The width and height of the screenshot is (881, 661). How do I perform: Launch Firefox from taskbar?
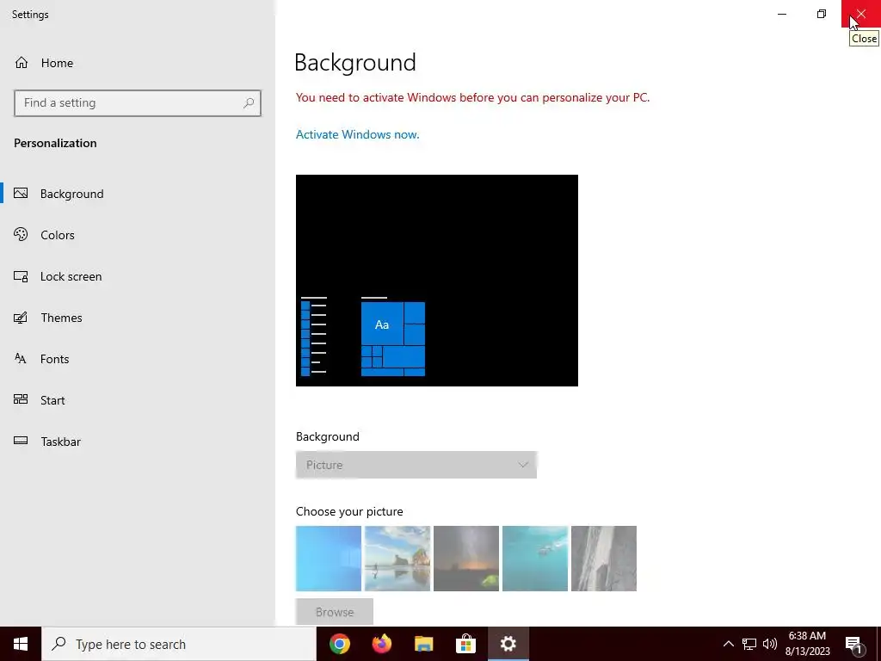click(x=382, y=644)
